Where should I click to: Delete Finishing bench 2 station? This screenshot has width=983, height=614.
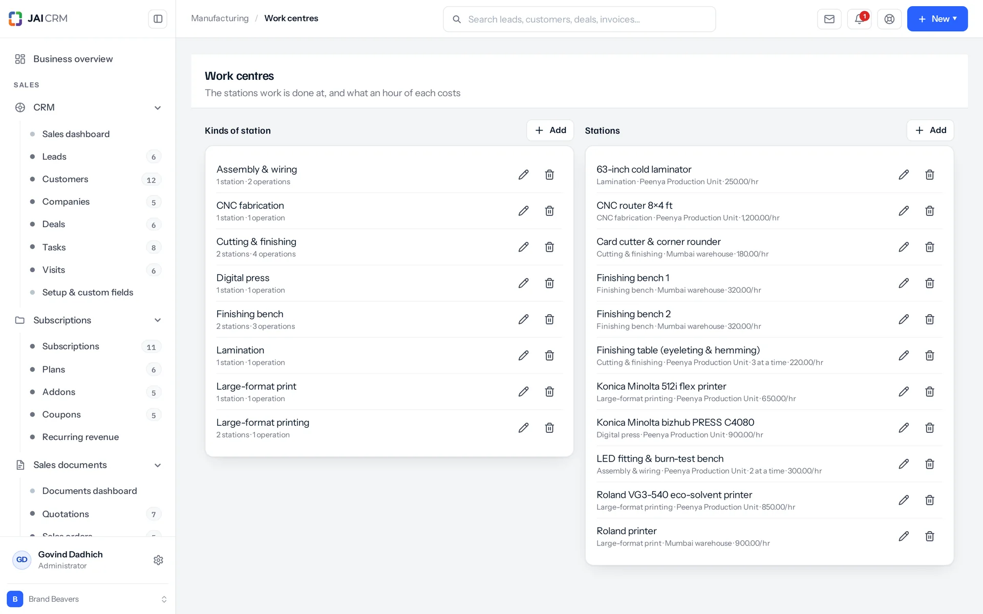coord(930,319)
